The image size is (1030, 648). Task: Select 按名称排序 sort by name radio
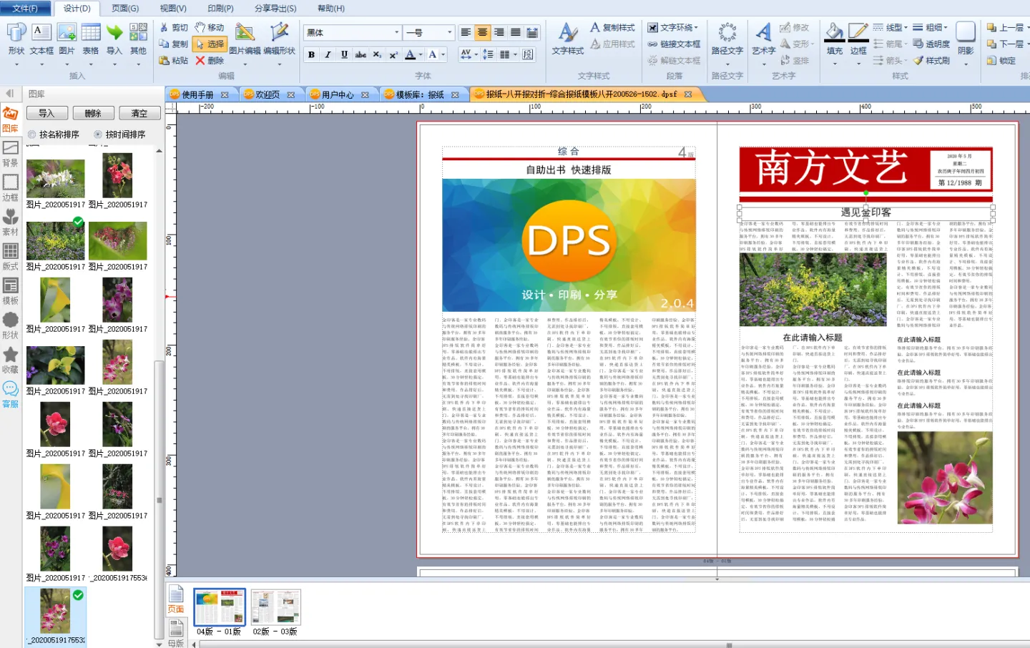pos(31,134)
